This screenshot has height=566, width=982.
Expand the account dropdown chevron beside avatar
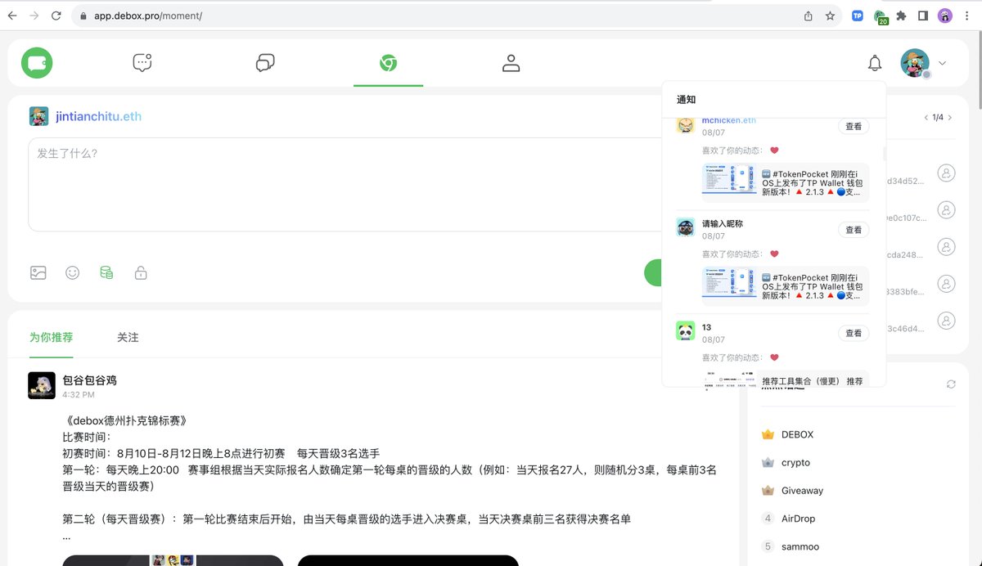click(x=943, y=63)
